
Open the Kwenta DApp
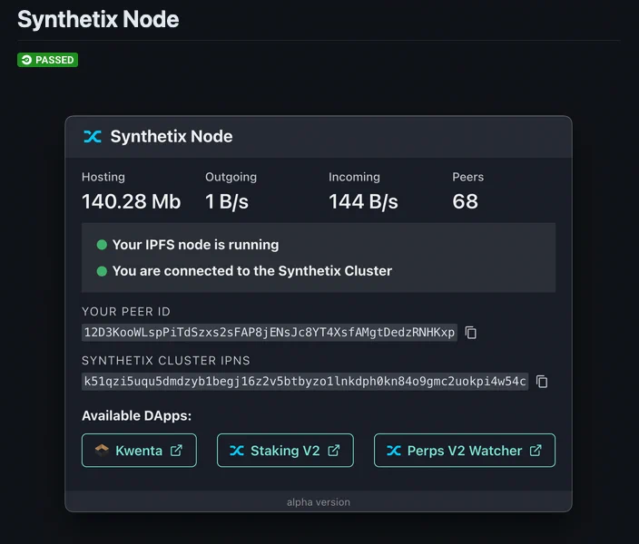point(139,451)
